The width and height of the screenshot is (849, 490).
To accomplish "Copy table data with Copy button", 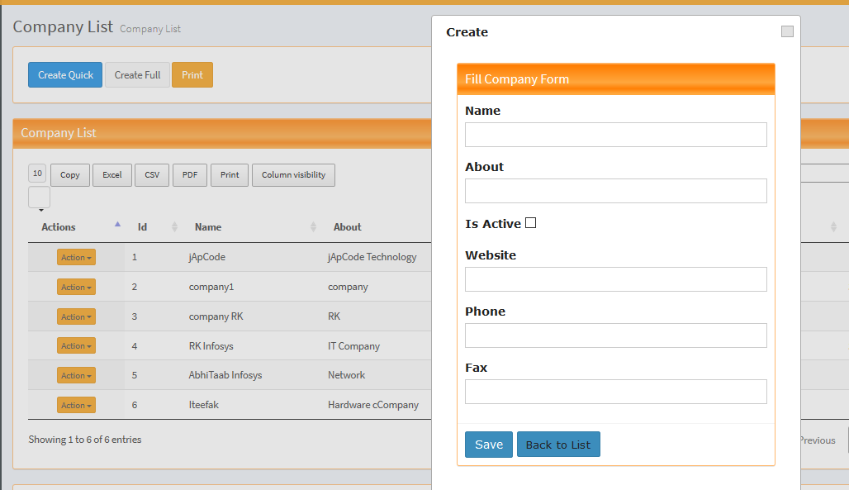I will click(x=70, y=175).
